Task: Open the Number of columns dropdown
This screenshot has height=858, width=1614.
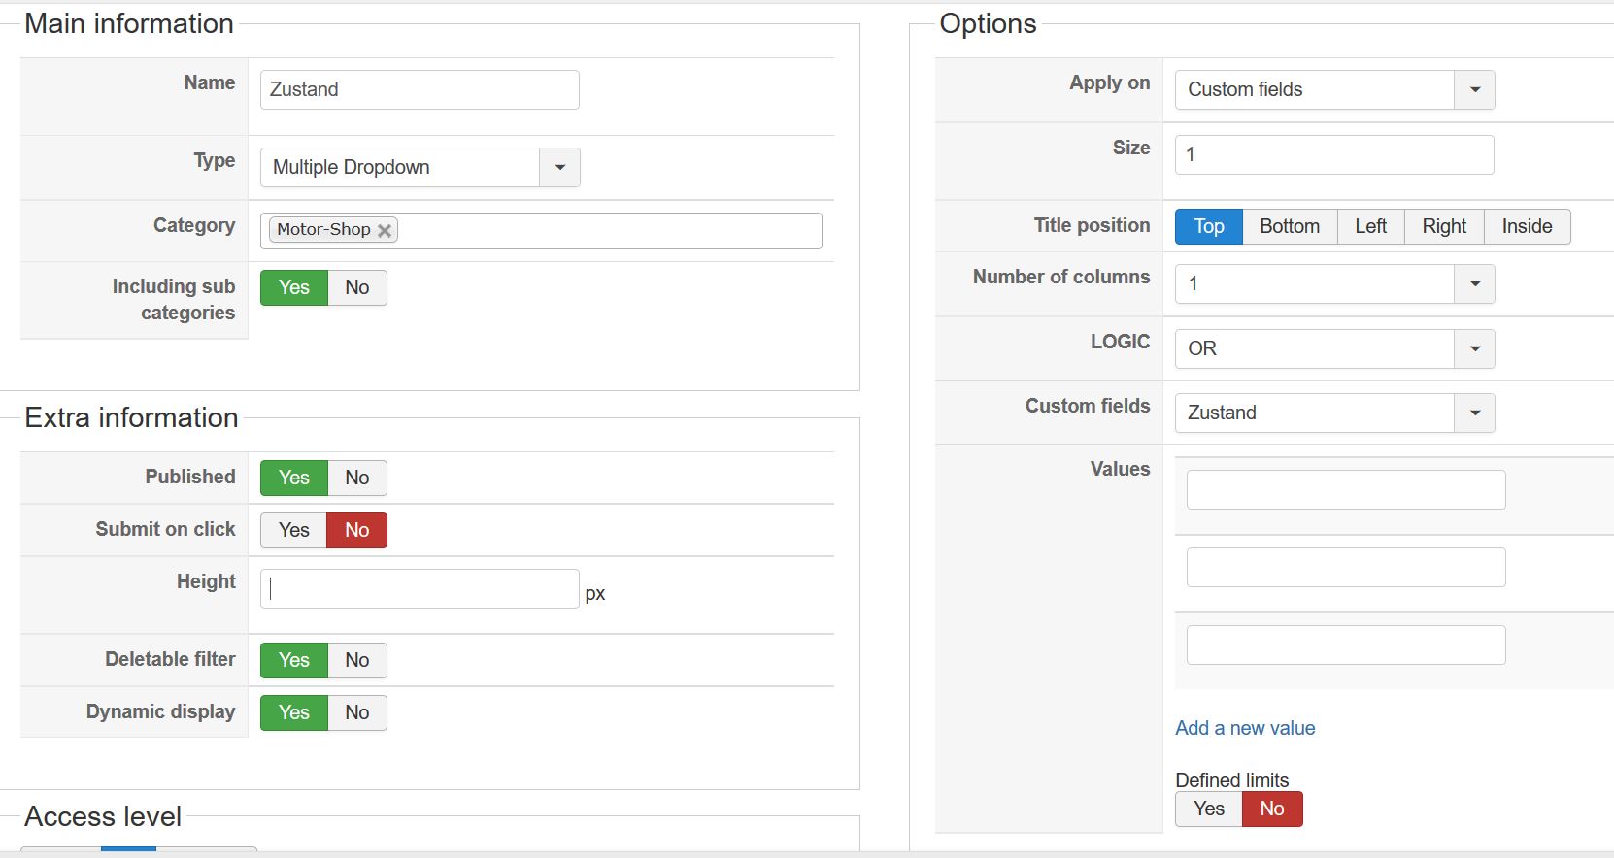Action: pos(1474,284)
